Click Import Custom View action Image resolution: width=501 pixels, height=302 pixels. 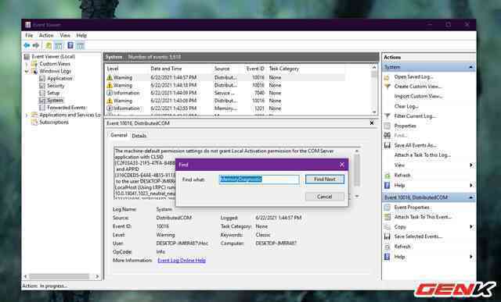(x=418, y=96)
